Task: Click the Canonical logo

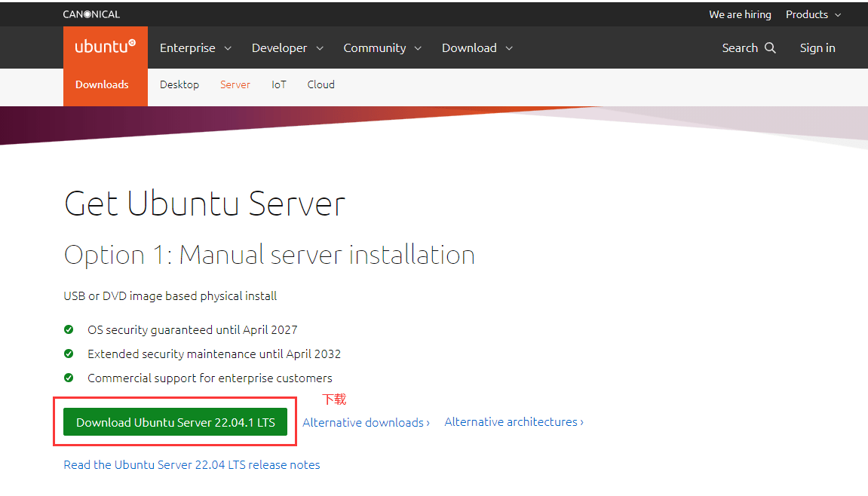Action: 91,14
